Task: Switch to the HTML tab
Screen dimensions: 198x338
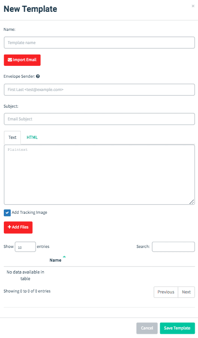Action: (x=32, y=137)
